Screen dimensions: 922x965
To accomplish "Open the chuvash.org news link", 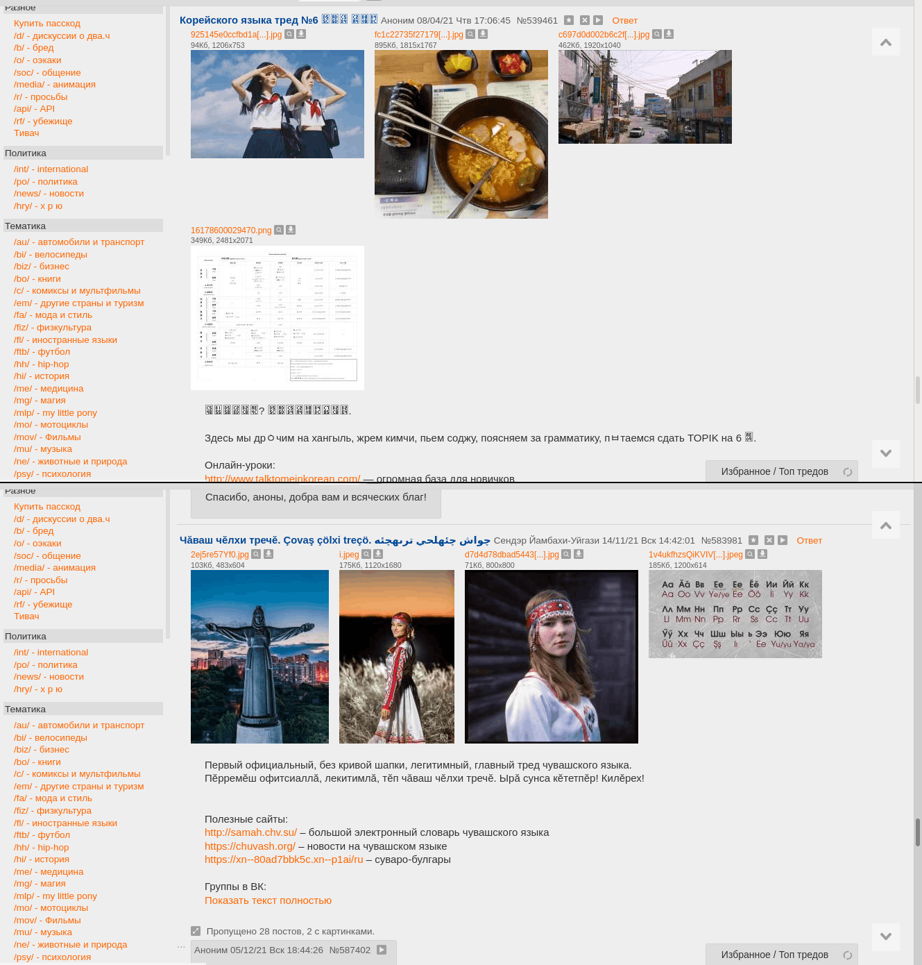I will pos(250,846).
